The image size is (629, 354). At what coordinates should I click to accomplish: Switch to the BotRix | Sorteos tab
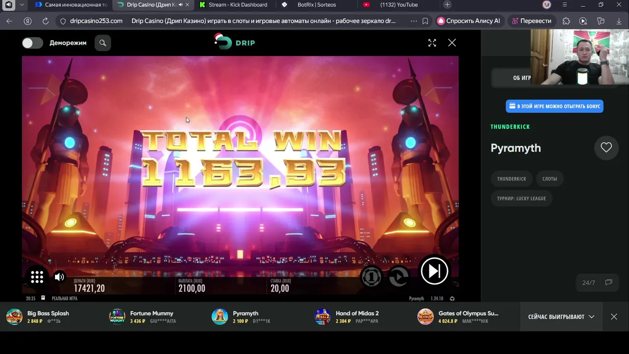pos(314,5)
